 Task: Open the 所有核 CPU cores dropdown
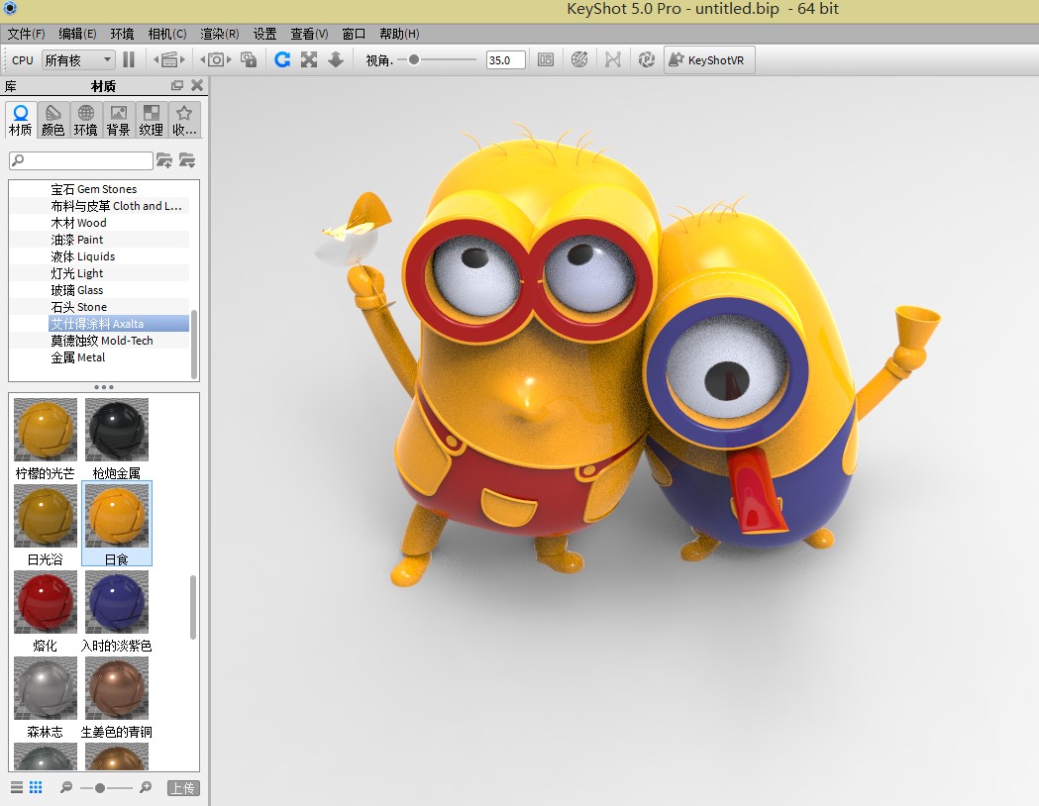click(x=78, y=60)
